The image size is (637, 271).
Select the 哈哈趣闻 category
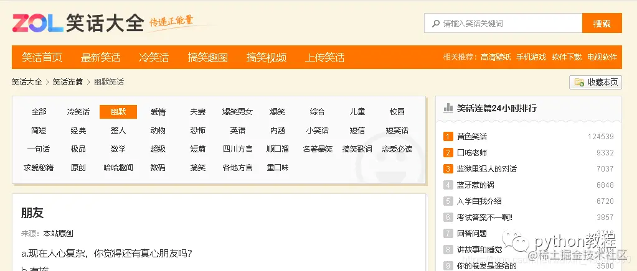(118, 168)
